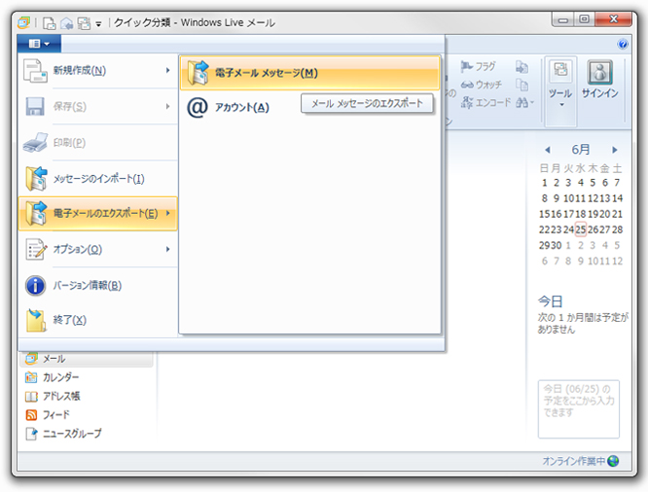Click the send/receive quick access icon
Viewport: 648px width, 492px height.
point(84,23)
